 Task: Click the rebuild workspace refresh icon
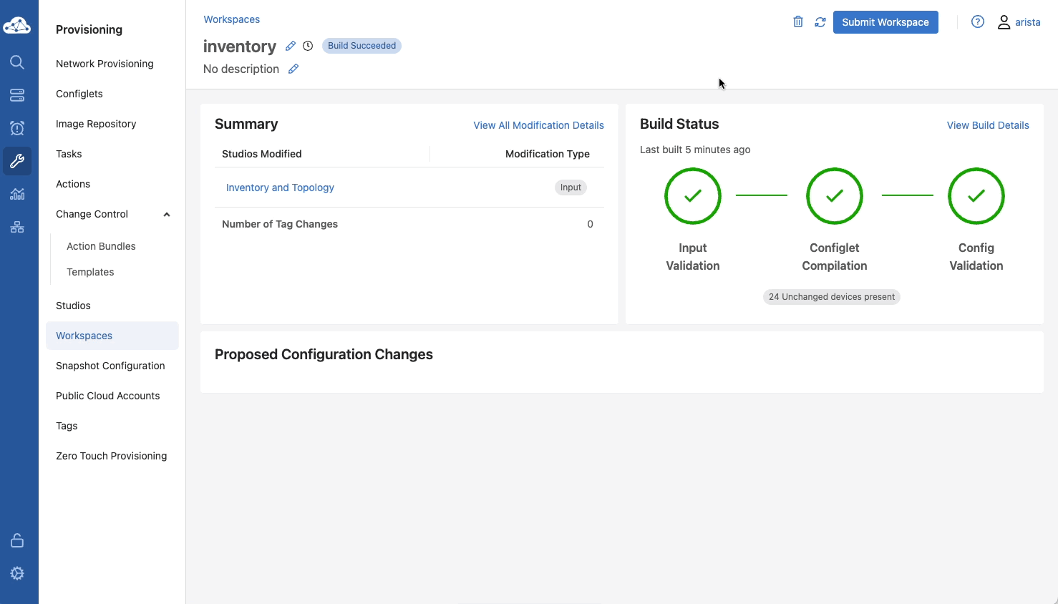[x=820, y=22]
